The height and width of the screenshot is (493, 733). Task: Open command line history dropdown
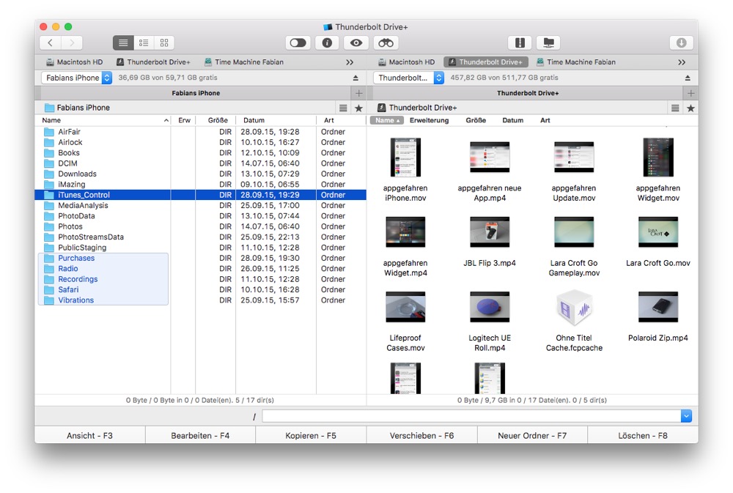pos(686,416)
